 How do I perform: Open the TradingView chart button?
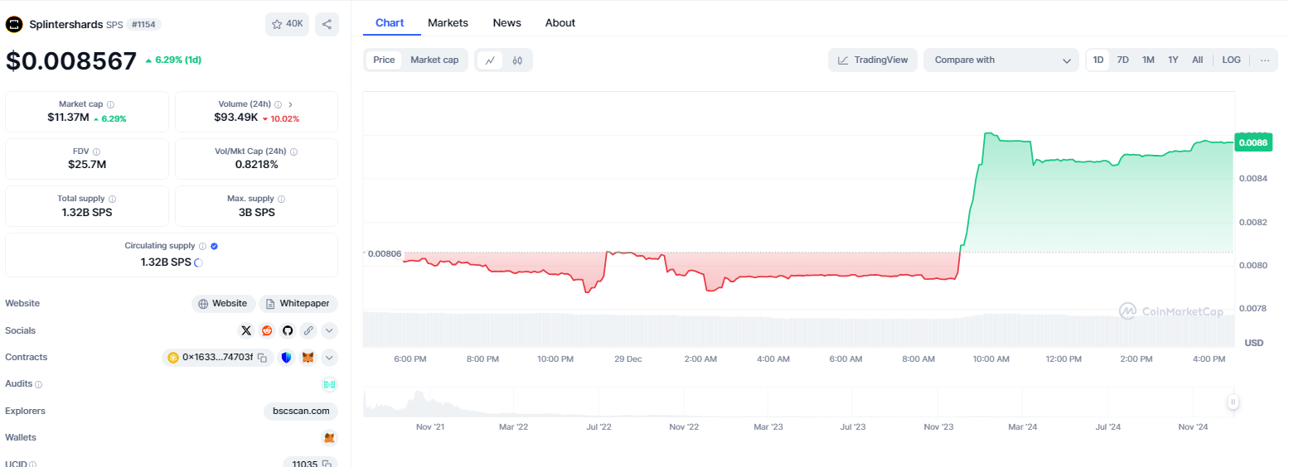[873, 60]
